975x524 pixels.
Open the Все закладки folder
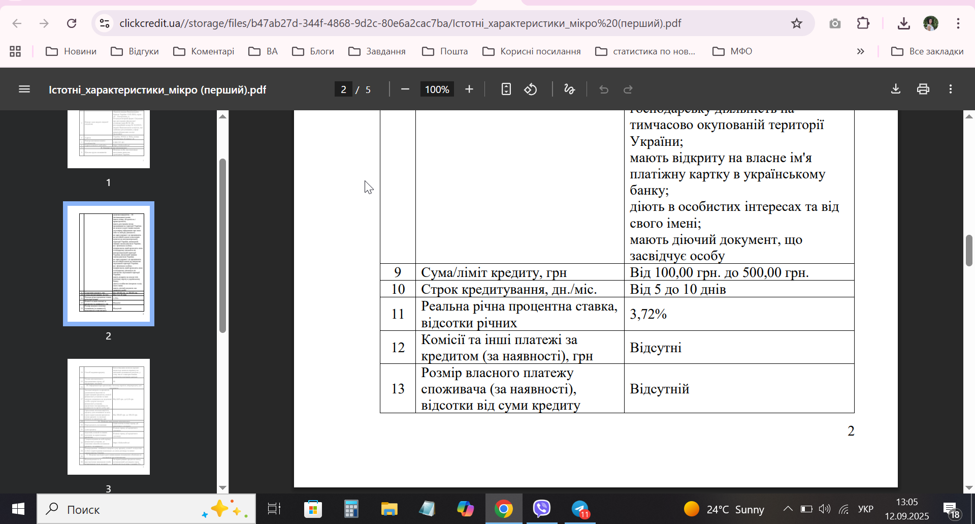point(927,51)
